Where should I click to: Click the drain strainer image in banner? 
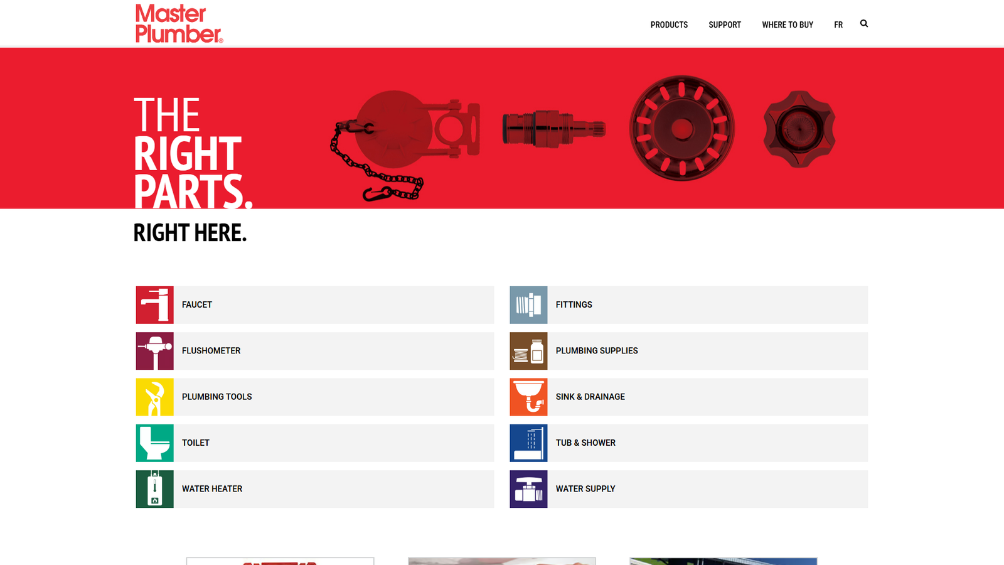point(682,129)
